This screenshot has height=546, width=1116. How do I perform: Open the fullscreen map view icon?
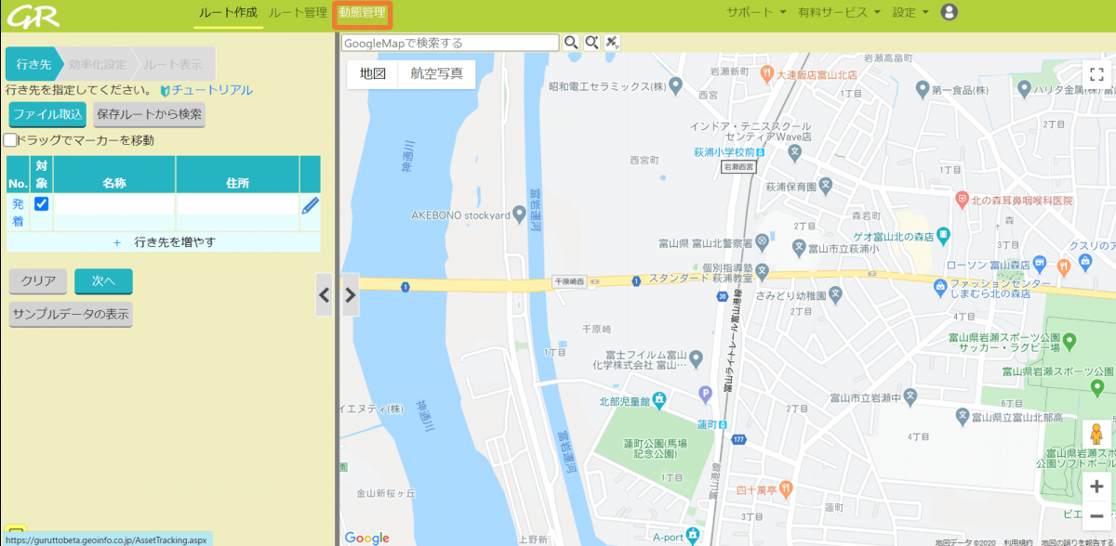click(1096, 73)
